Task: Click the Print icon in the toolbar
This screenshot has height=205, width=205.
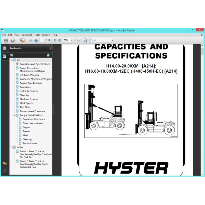Action: pos(6,40)
